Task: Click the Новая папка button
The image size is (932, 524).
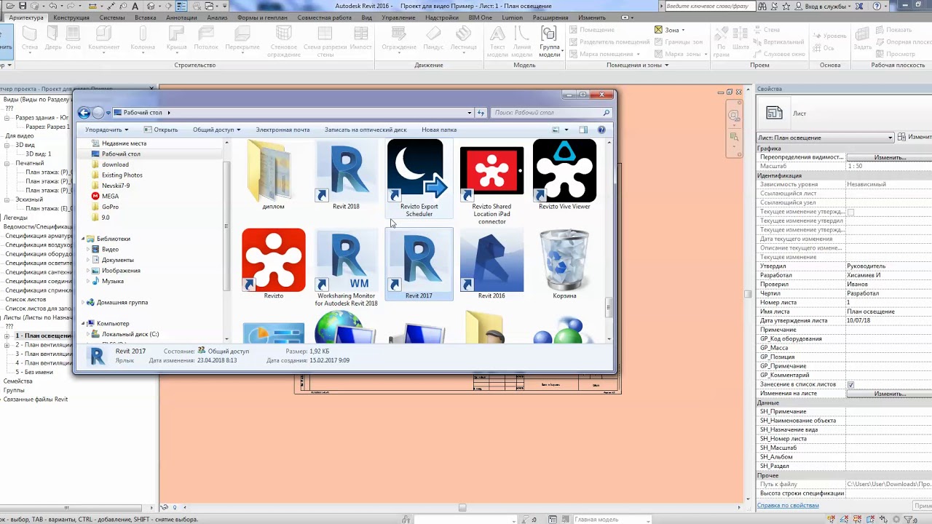Action: pyautogui.click(x=439, y=130)
